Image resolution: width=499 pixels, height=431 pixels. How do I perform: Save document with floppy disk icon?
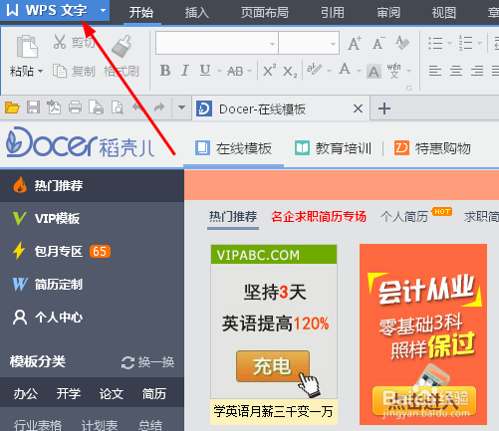tap(33, 108)
